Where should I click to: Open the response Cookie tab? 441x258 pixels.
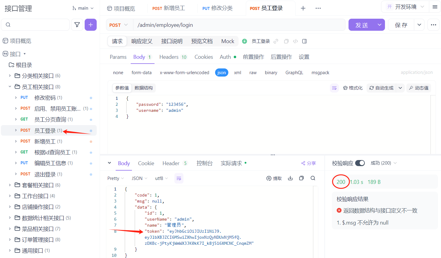click(x=146, y=163)
